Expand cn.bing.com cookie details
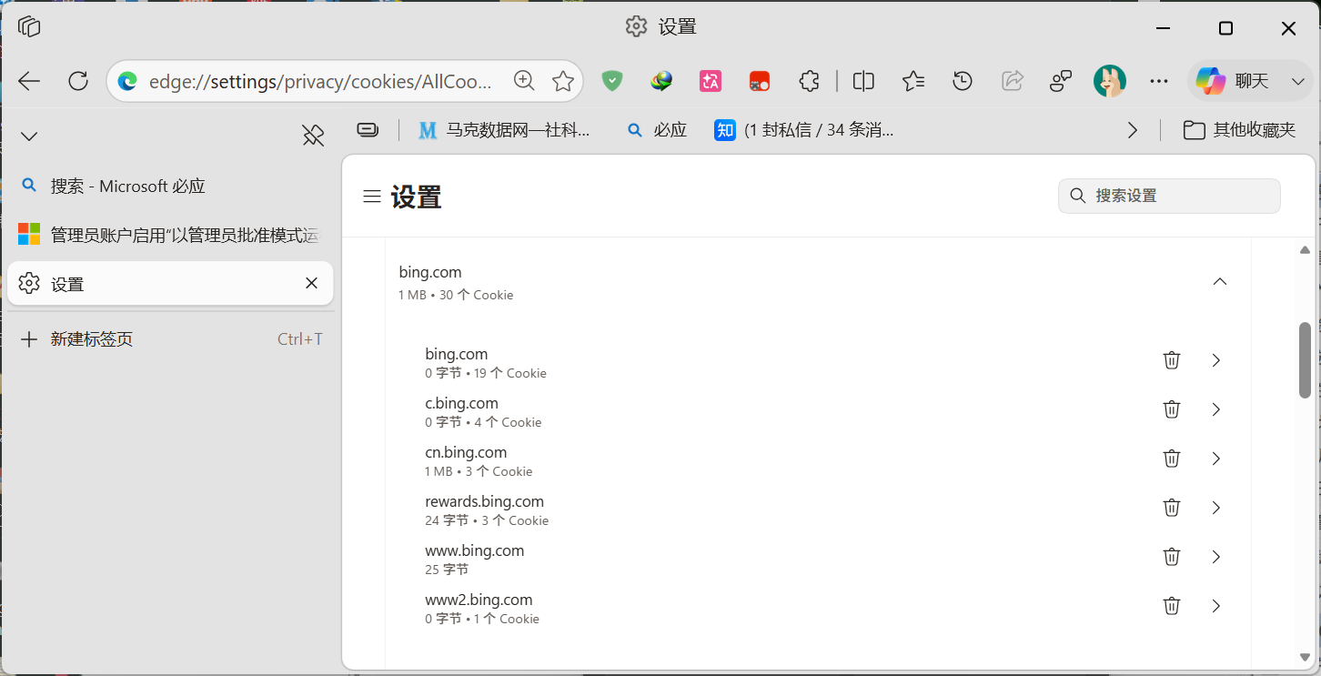 coord(1216,459)
